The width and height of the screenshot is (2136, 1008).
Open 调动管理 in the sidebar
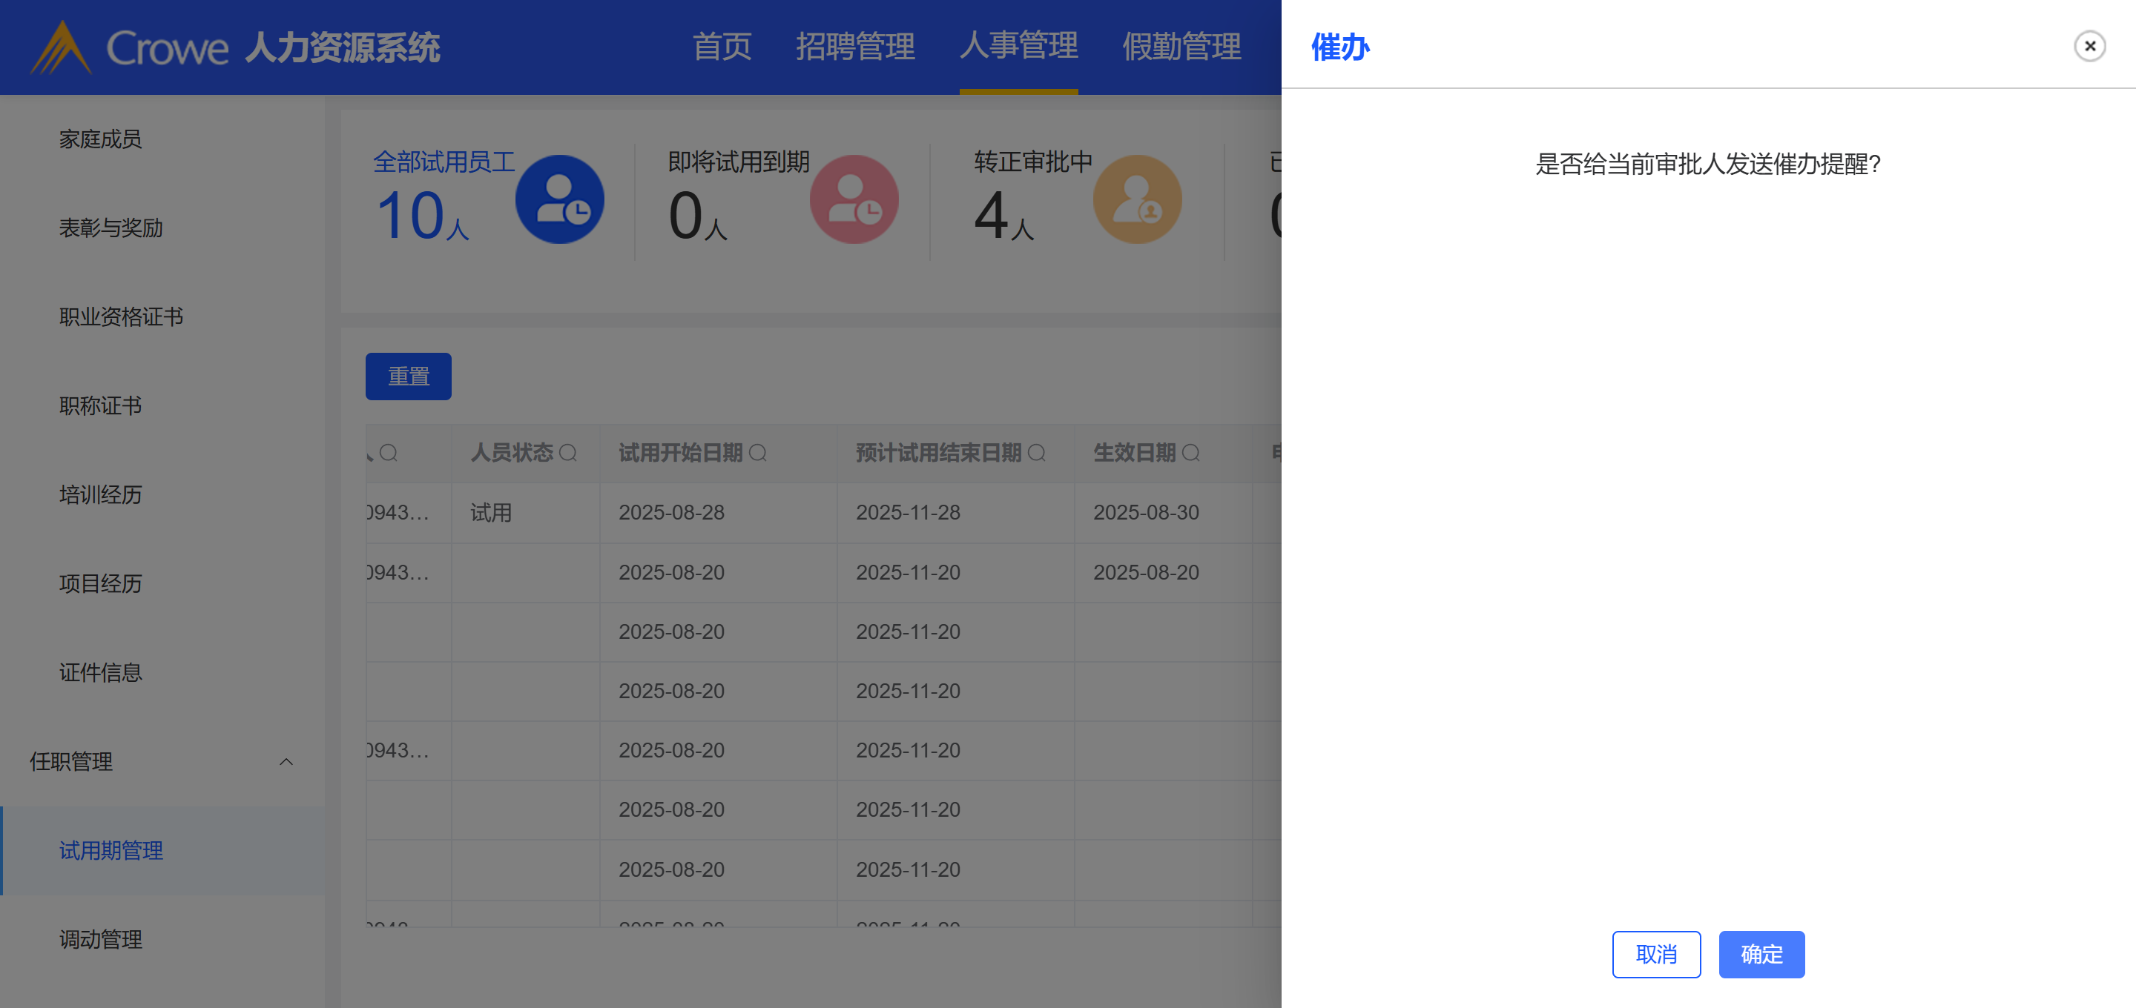pyautogui.click(x=100, y=939)
